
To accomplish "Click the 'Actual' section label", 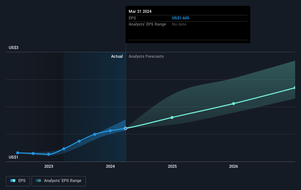I will coord(117,56).
